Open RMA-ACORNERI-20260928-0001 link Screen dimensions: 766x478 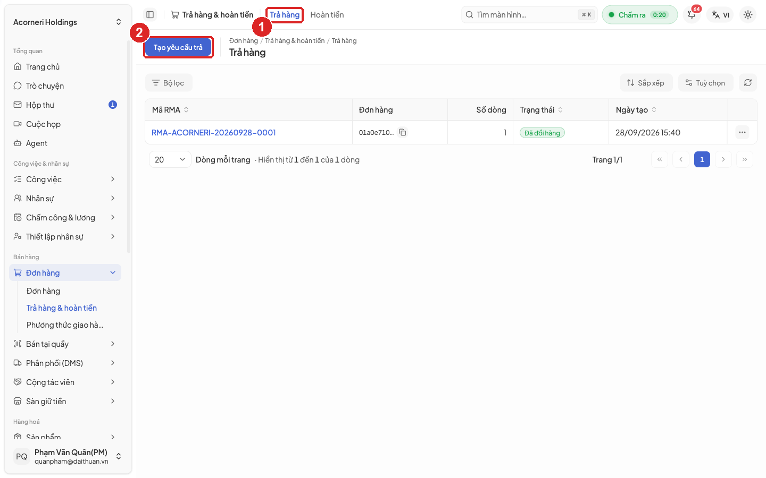214,133
